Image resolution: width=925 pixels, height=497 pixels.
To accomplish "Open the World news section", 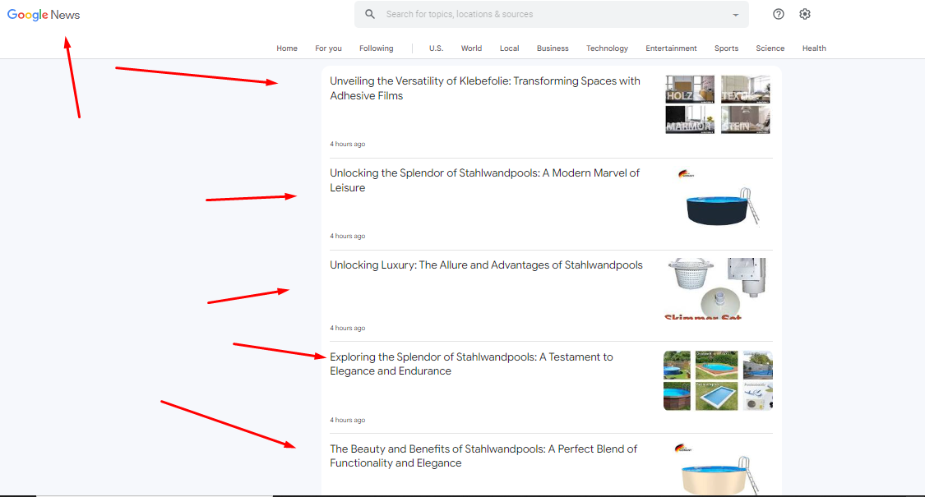I will 471,48.
